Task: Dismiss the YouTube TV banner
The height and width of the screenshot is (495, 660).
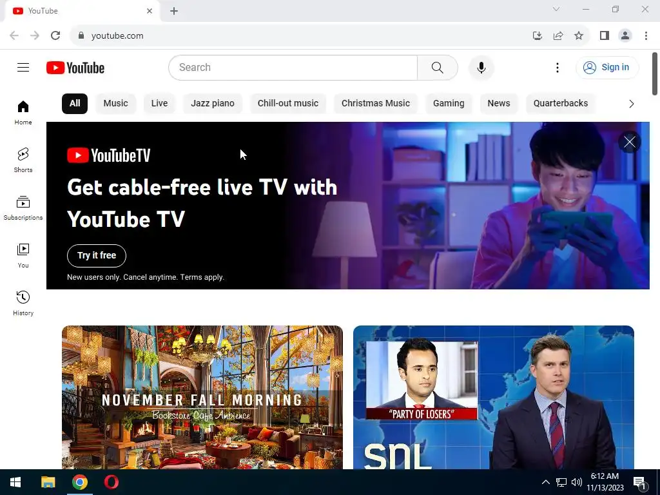Action: coord(629,142)
